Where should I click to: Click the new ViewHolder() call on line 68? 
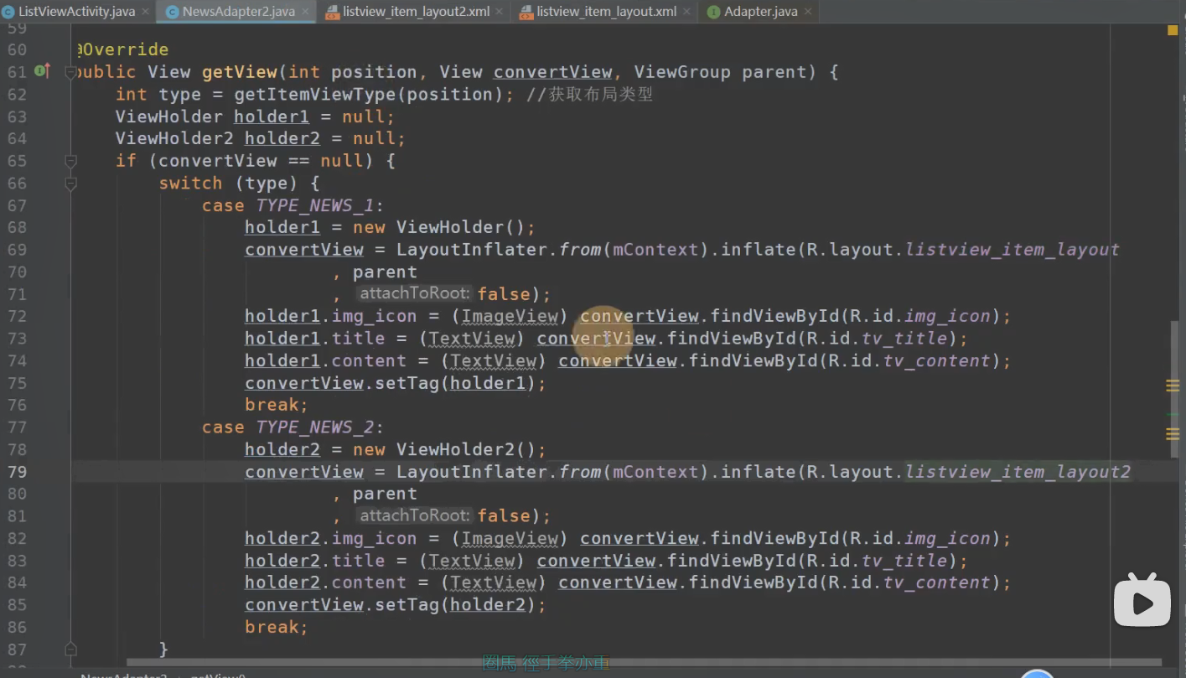443,227
